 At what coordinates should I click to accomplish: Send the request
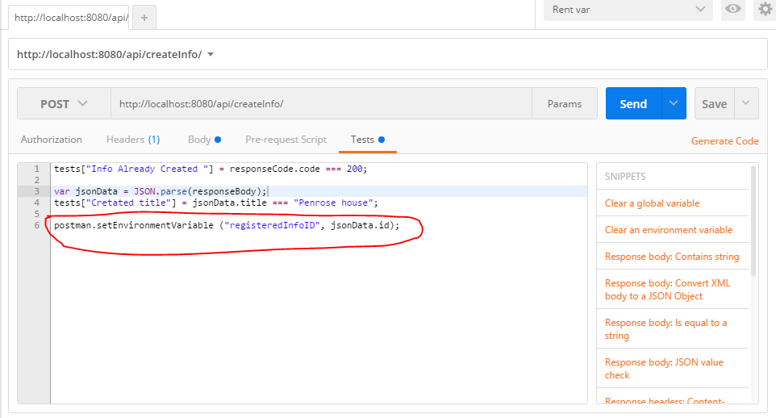click(633, 103)
